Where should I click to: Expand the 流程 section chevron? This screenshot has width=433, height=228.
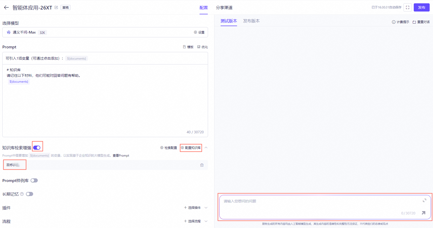click(206, 221)
